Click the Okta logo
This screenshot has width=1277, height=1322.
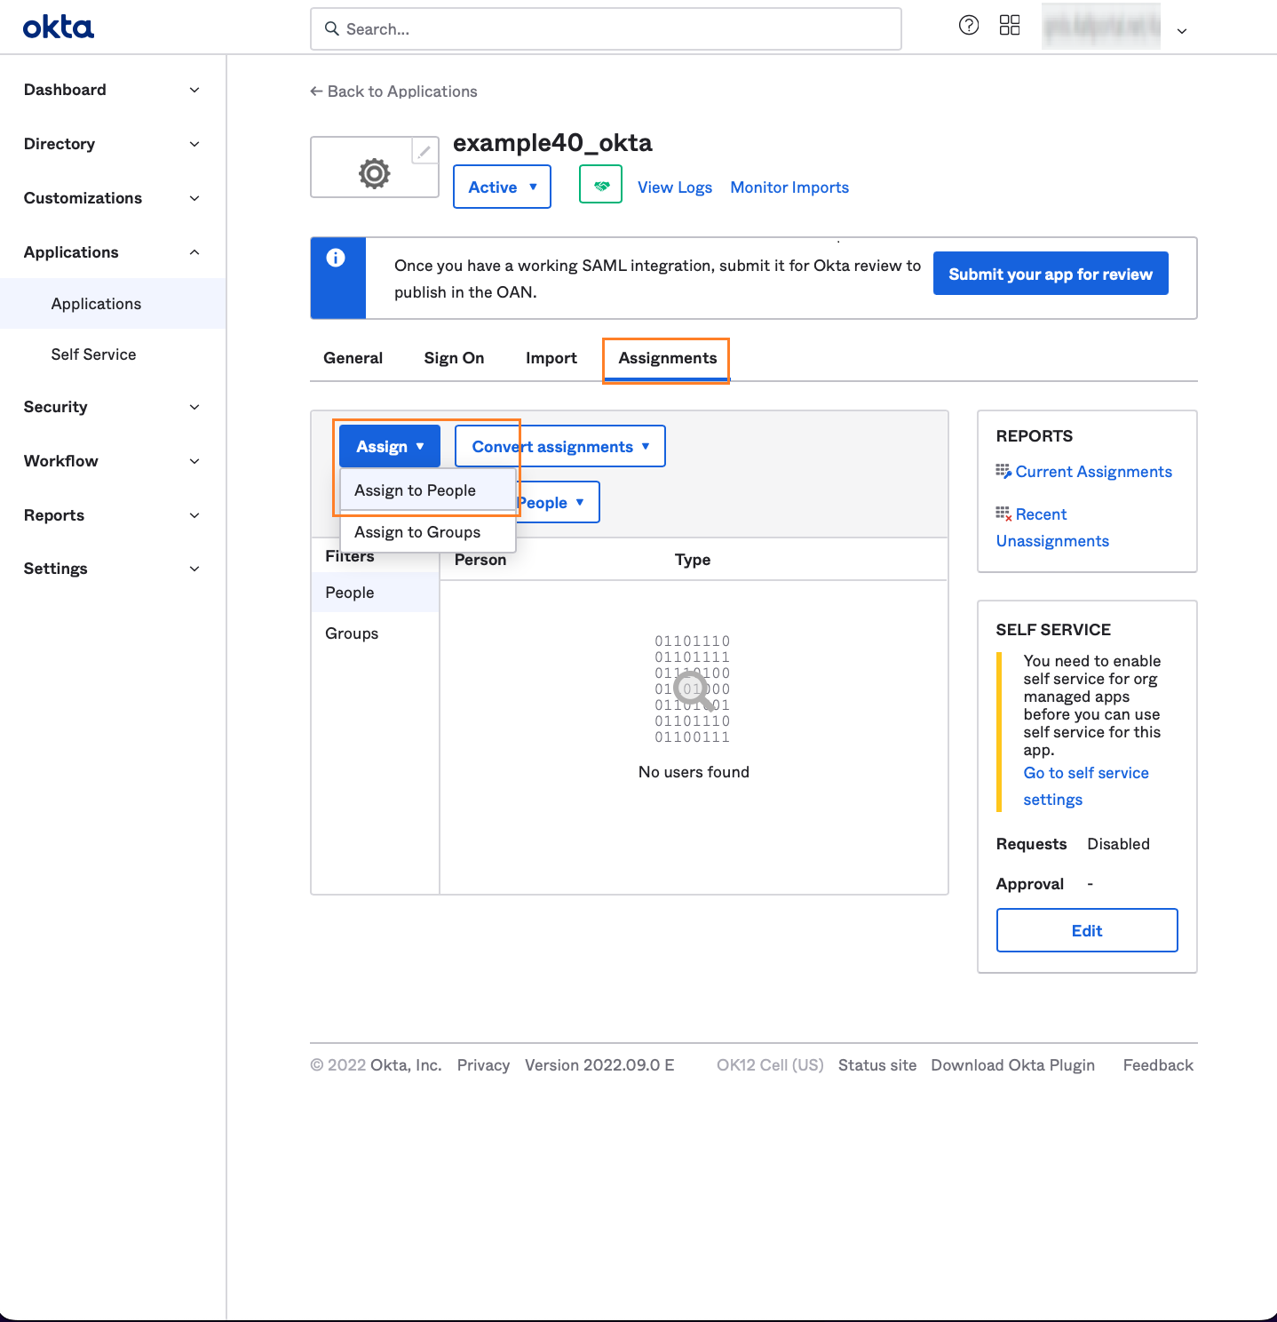click(58, 28)
